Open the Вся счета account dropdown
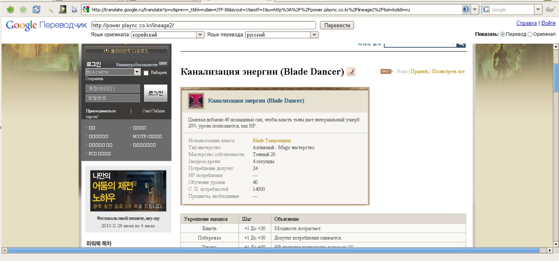Viewport: 559px width, 261px height. (113, 72)
